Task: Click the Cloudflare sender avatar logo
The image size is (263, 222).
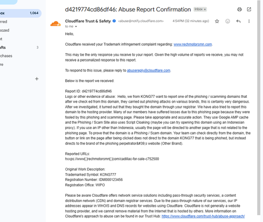Action: [55, 24]
